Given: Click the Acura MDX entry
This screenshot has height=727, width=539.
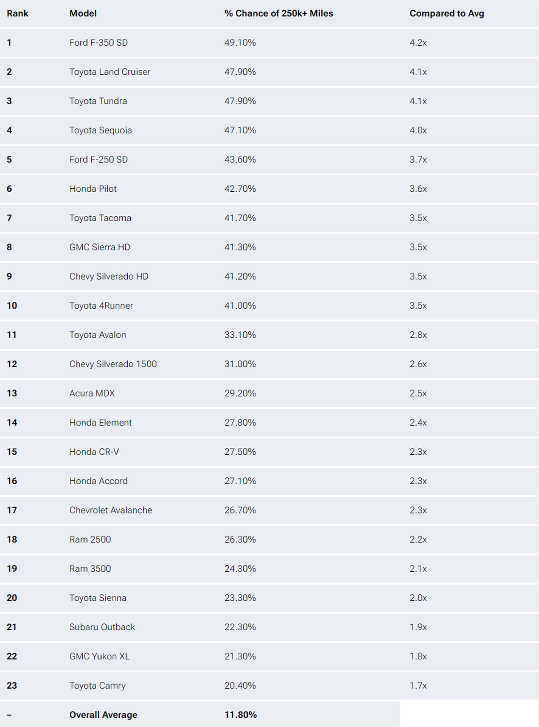Looking at the screenshot, I should pos(92,393).
